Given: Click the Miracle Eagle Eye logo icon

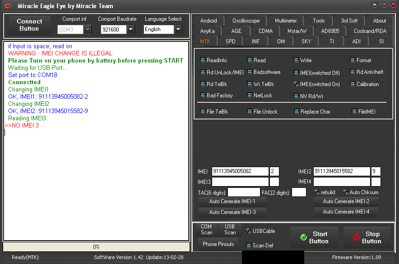Looking at the screenshot, I should click(8, 6).
